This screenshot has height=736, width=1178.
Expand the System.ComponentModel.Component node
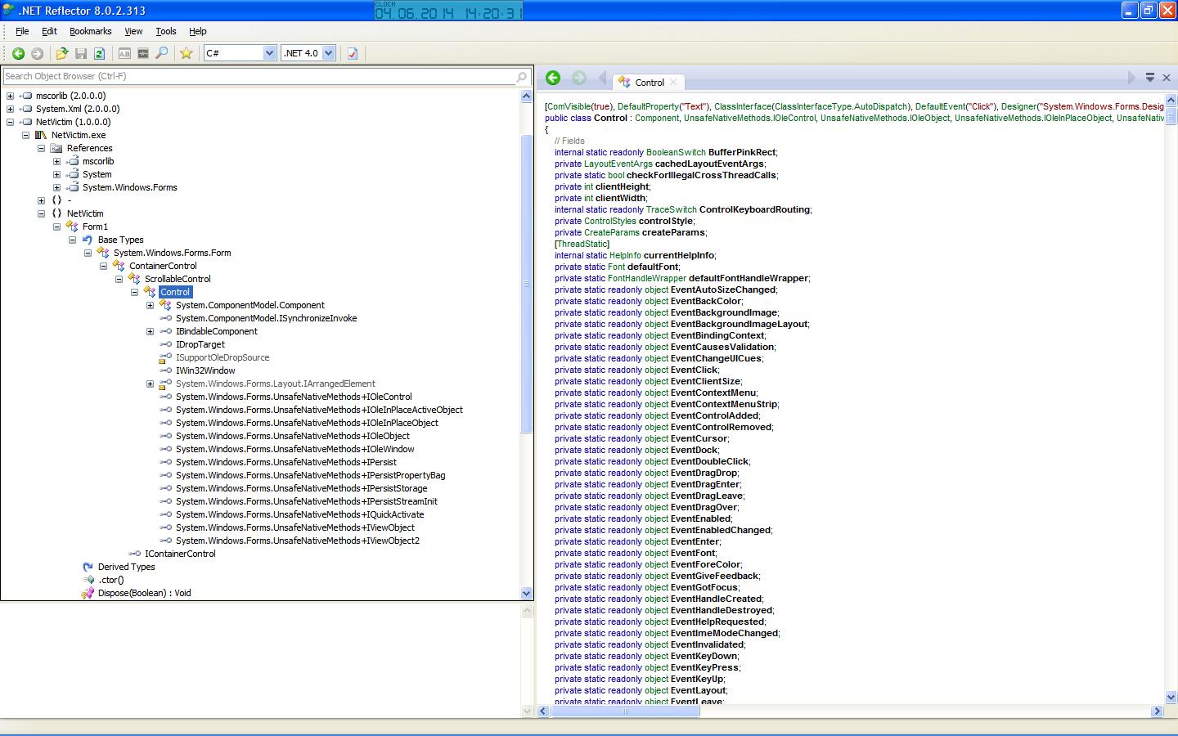point(150,305)
